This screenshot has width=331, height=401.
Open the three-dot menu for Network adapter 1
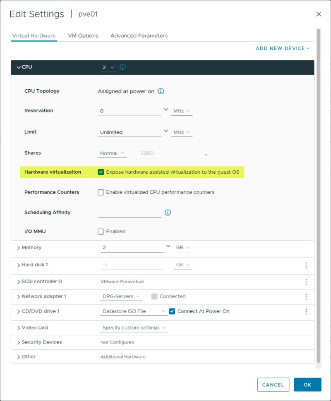tap(306, 296)
